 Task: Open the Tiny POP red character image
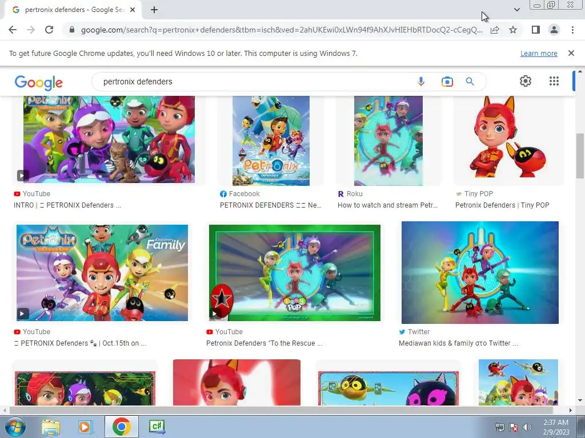[508, 138]
